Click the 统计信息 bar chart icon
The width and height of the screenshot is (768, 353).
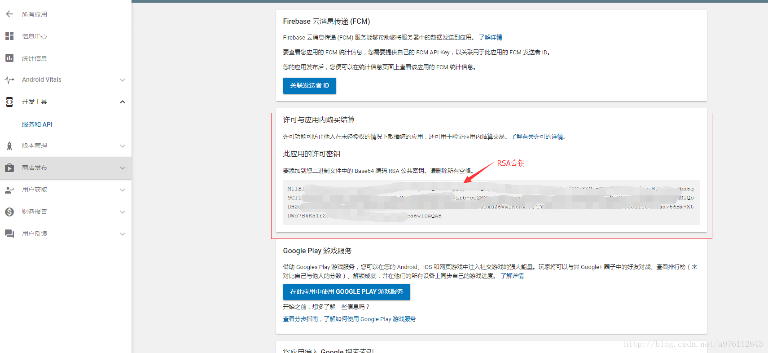click(x=9, y=58)
